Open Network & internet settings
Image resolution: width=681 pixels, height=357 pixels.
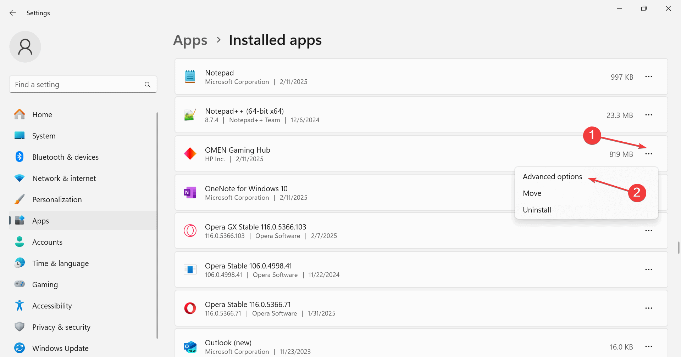(83, 178)
